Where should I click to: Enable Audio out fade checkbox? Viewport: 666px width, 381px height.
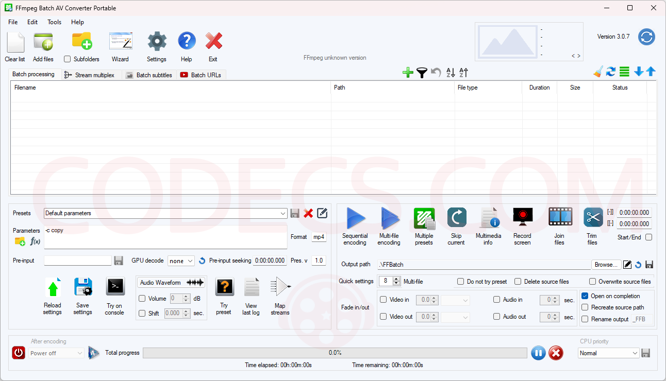[x=497, y=317]
